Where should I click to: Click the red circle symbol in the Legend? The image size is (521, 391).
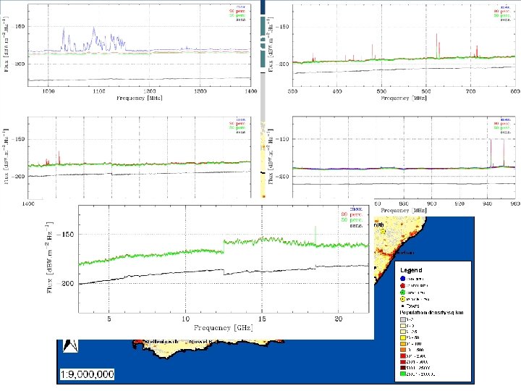(x=403, y=285)
